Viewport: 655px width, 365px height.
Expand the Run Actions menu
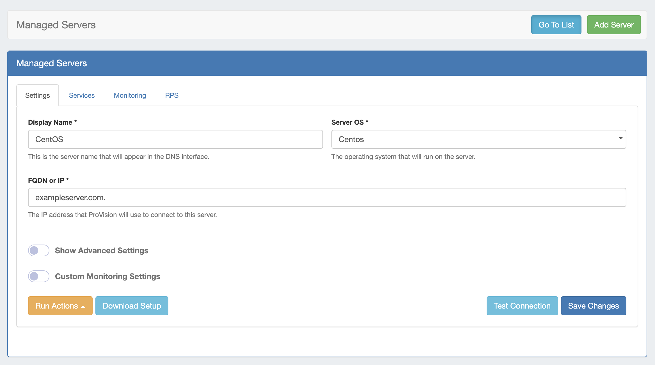coord(60,306)
